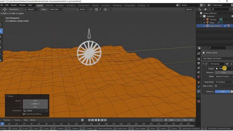Open the Global transform orientation dropdown
This screenshot has width=233, height=131.
point(82,9)
